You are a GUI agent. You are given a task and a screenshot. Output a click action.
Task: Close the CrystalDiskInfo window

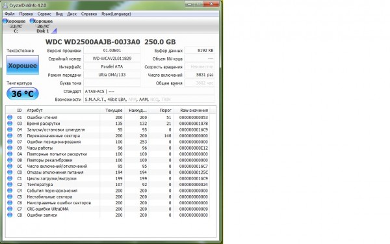(211, 4)
